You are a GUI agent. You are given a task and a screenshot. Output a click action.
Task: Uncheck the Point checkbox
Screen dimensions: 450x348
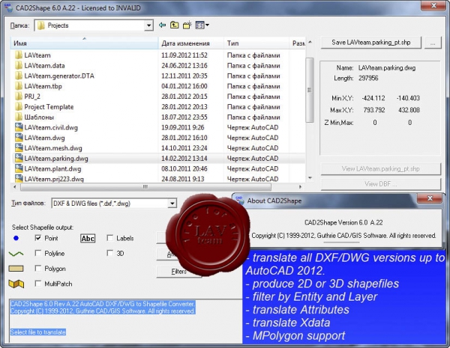[38, 238]
